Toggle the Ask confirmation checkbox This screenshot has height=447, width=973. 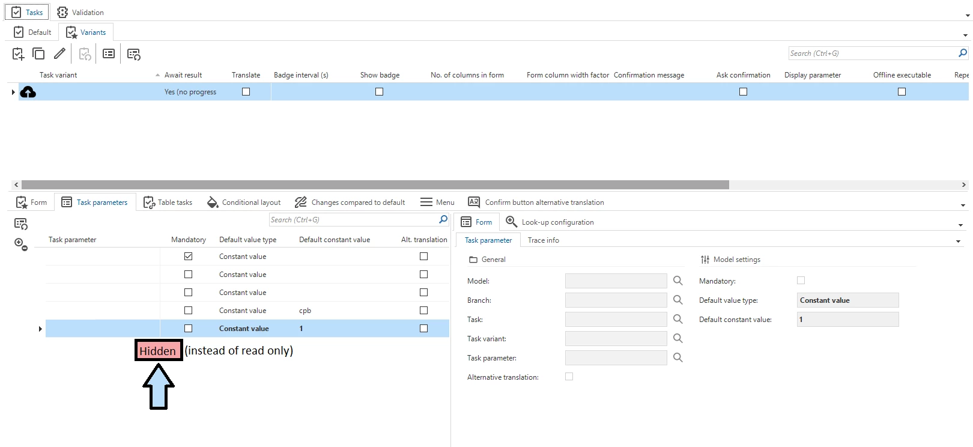click(743, 92)
